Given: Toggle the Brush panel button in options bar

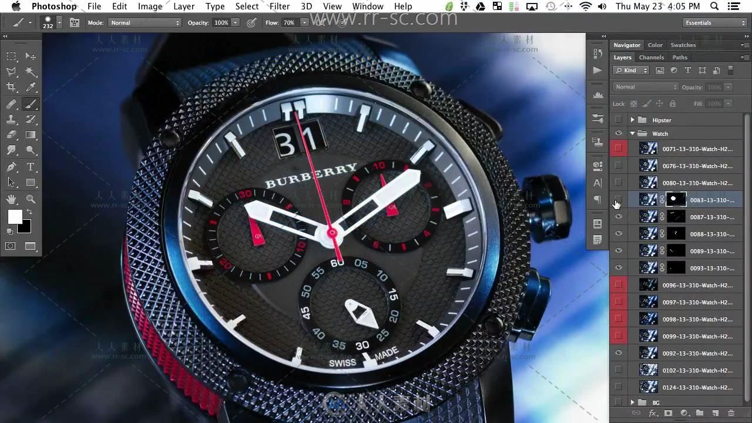Looking at the screenshot, I should click(x=75, y=22).
